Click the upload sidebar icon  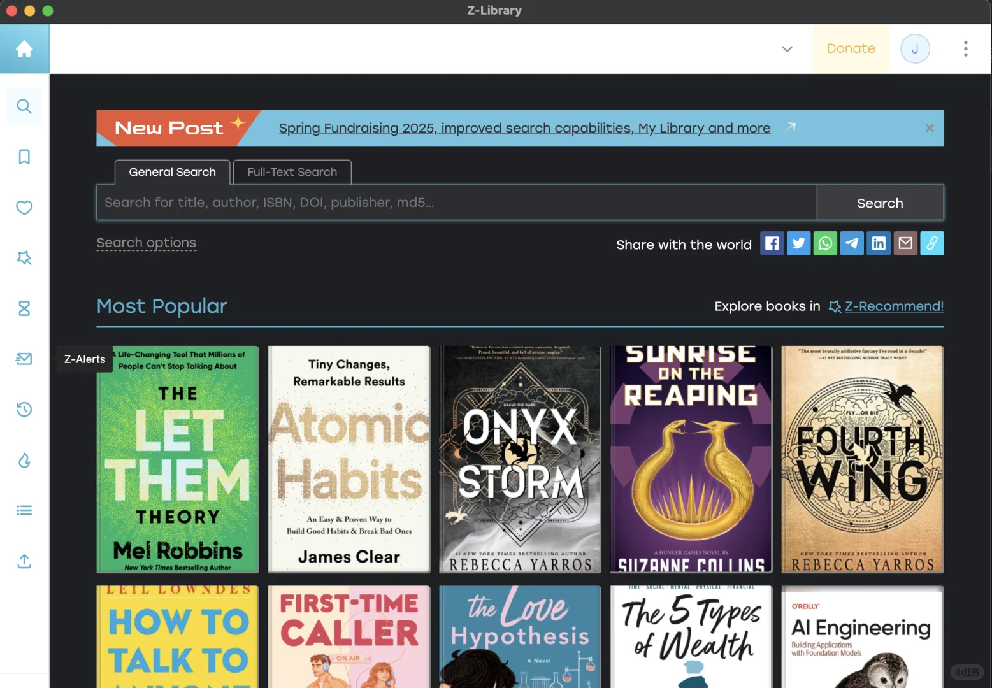(x=24, y=561)
